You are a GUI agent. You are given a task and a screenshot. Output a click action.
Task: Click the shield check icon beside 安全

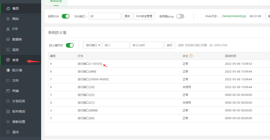tap(8, 60)
